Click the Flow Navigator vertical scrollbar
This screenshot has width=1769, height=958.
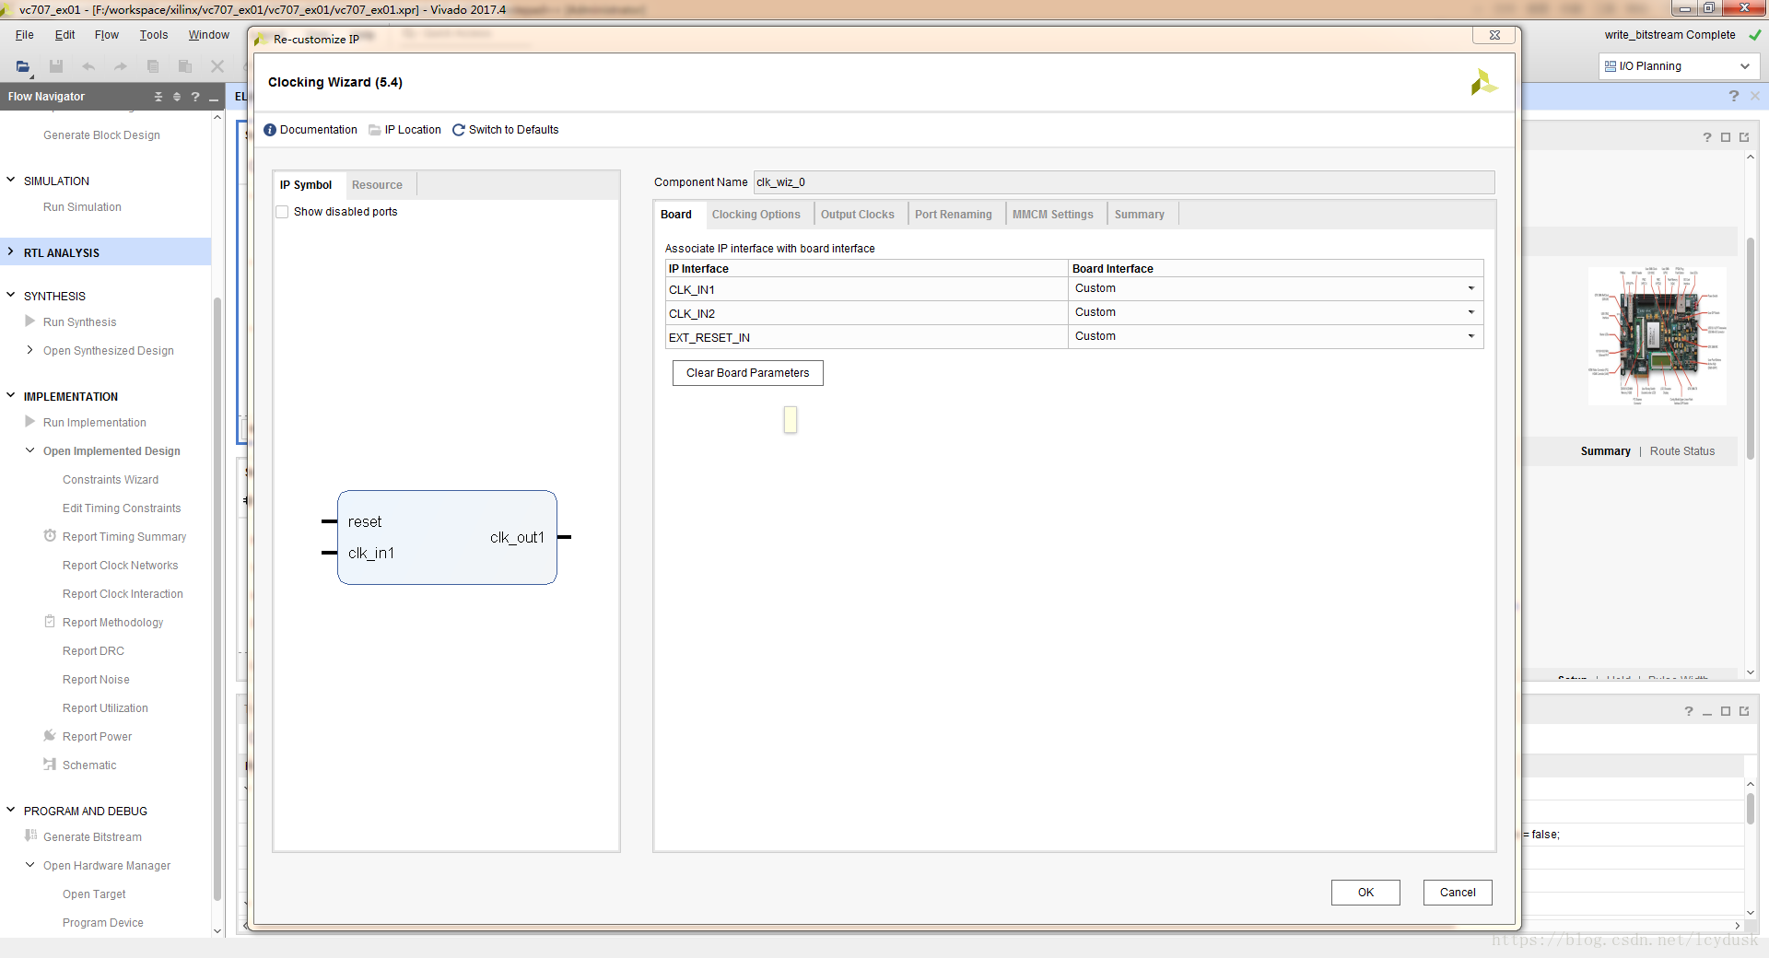[217, 599]
